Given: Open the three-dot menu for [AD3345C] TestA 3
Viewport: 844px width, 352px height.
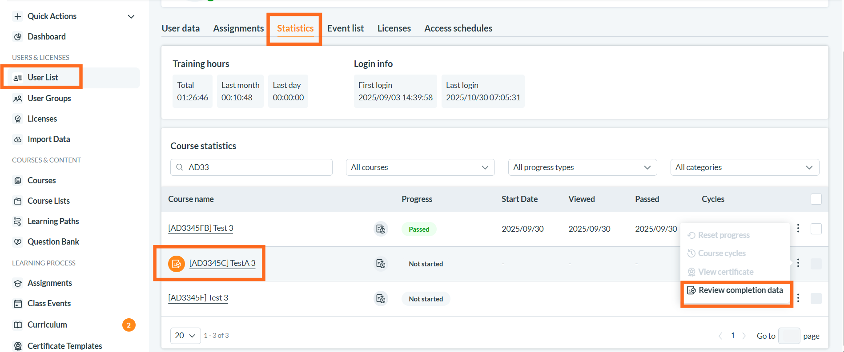Looking at the screenshot, I should tap(798, 263).
